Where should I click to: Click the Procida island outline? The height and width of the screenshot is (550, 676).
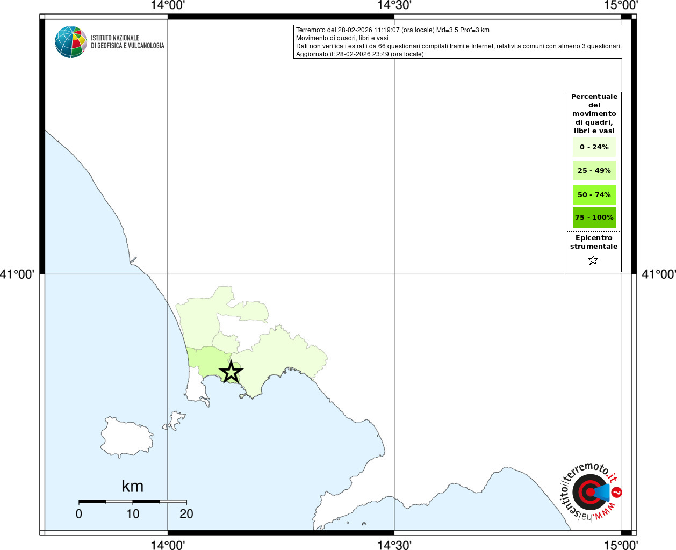click(x=175, y=421)
